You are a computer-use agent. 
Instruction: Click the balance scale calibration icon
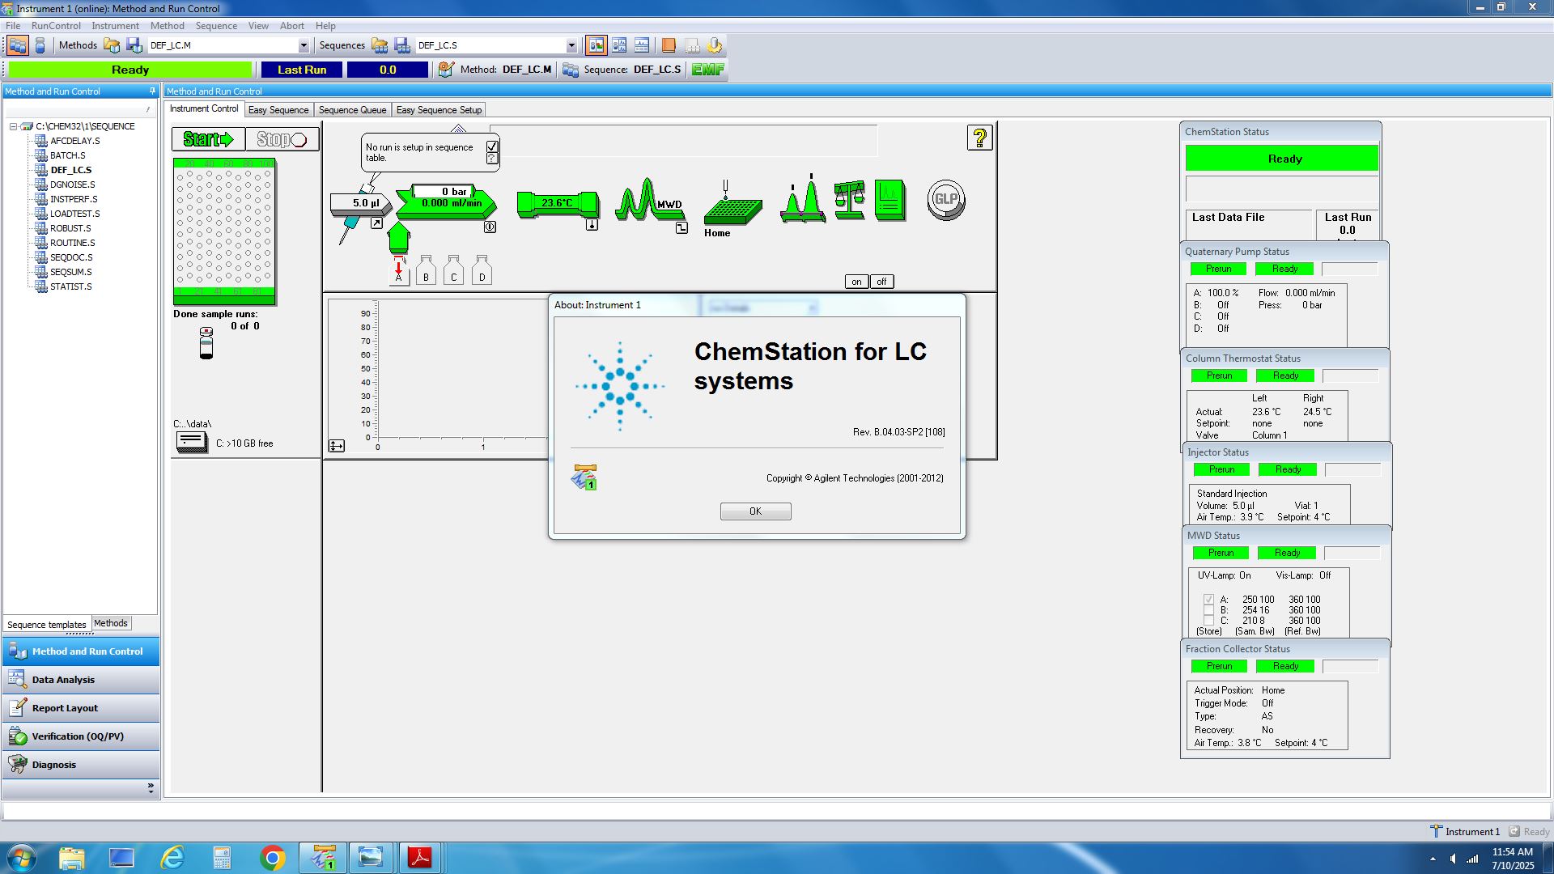click(849, 199)
